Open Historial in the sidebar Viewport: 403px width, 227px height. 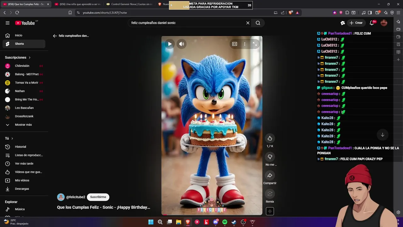pyautogui.click(x=24, y=147)
